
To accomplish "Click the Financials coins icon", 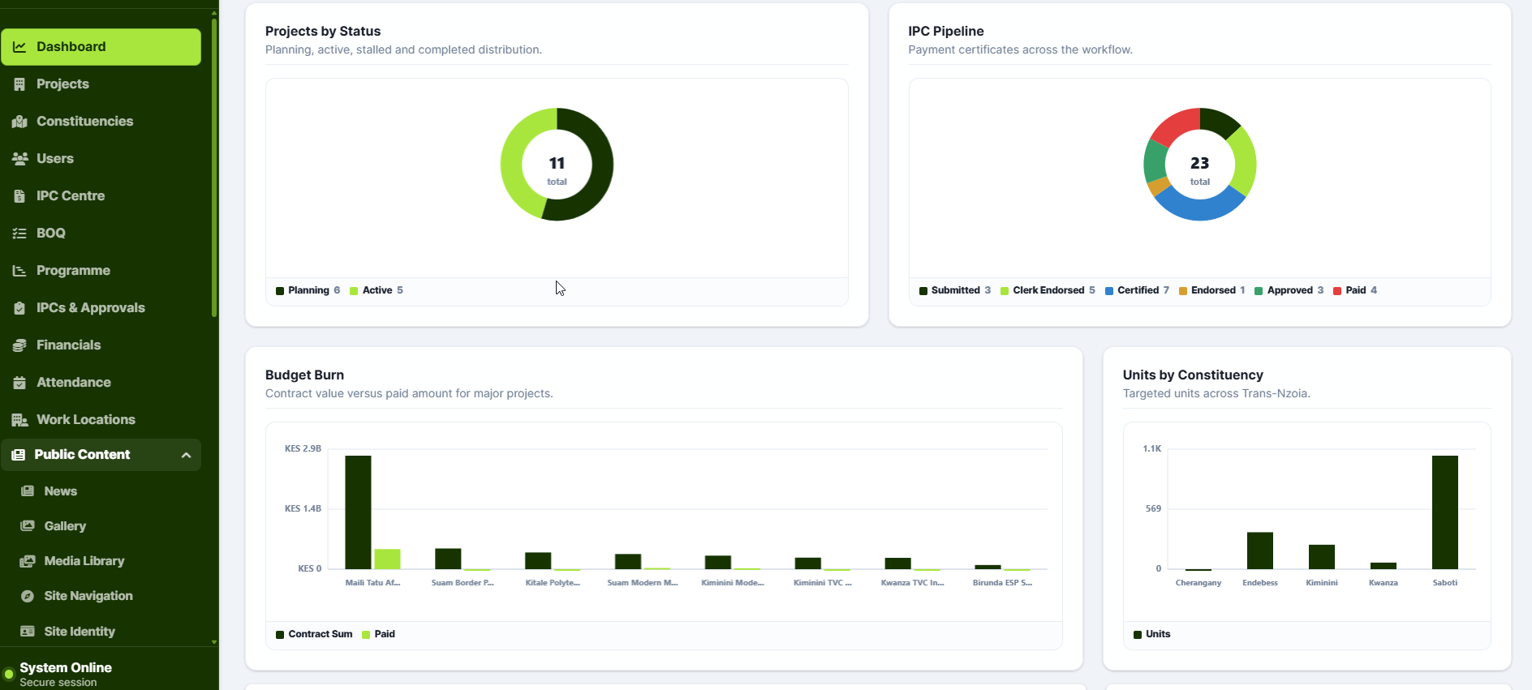I will pyautogui.click(x=19, y=345).
